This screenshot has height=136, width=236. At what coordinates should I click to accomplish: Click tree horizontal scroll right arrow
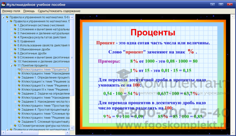pyautogui.click(x=68, y=132)
